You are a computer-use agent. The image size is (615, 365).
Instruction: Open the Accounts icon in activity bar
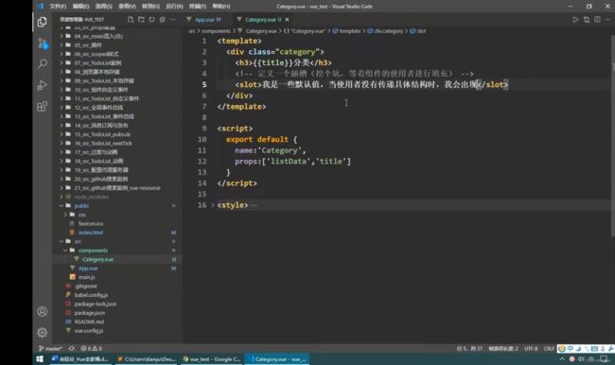point(43,312)
